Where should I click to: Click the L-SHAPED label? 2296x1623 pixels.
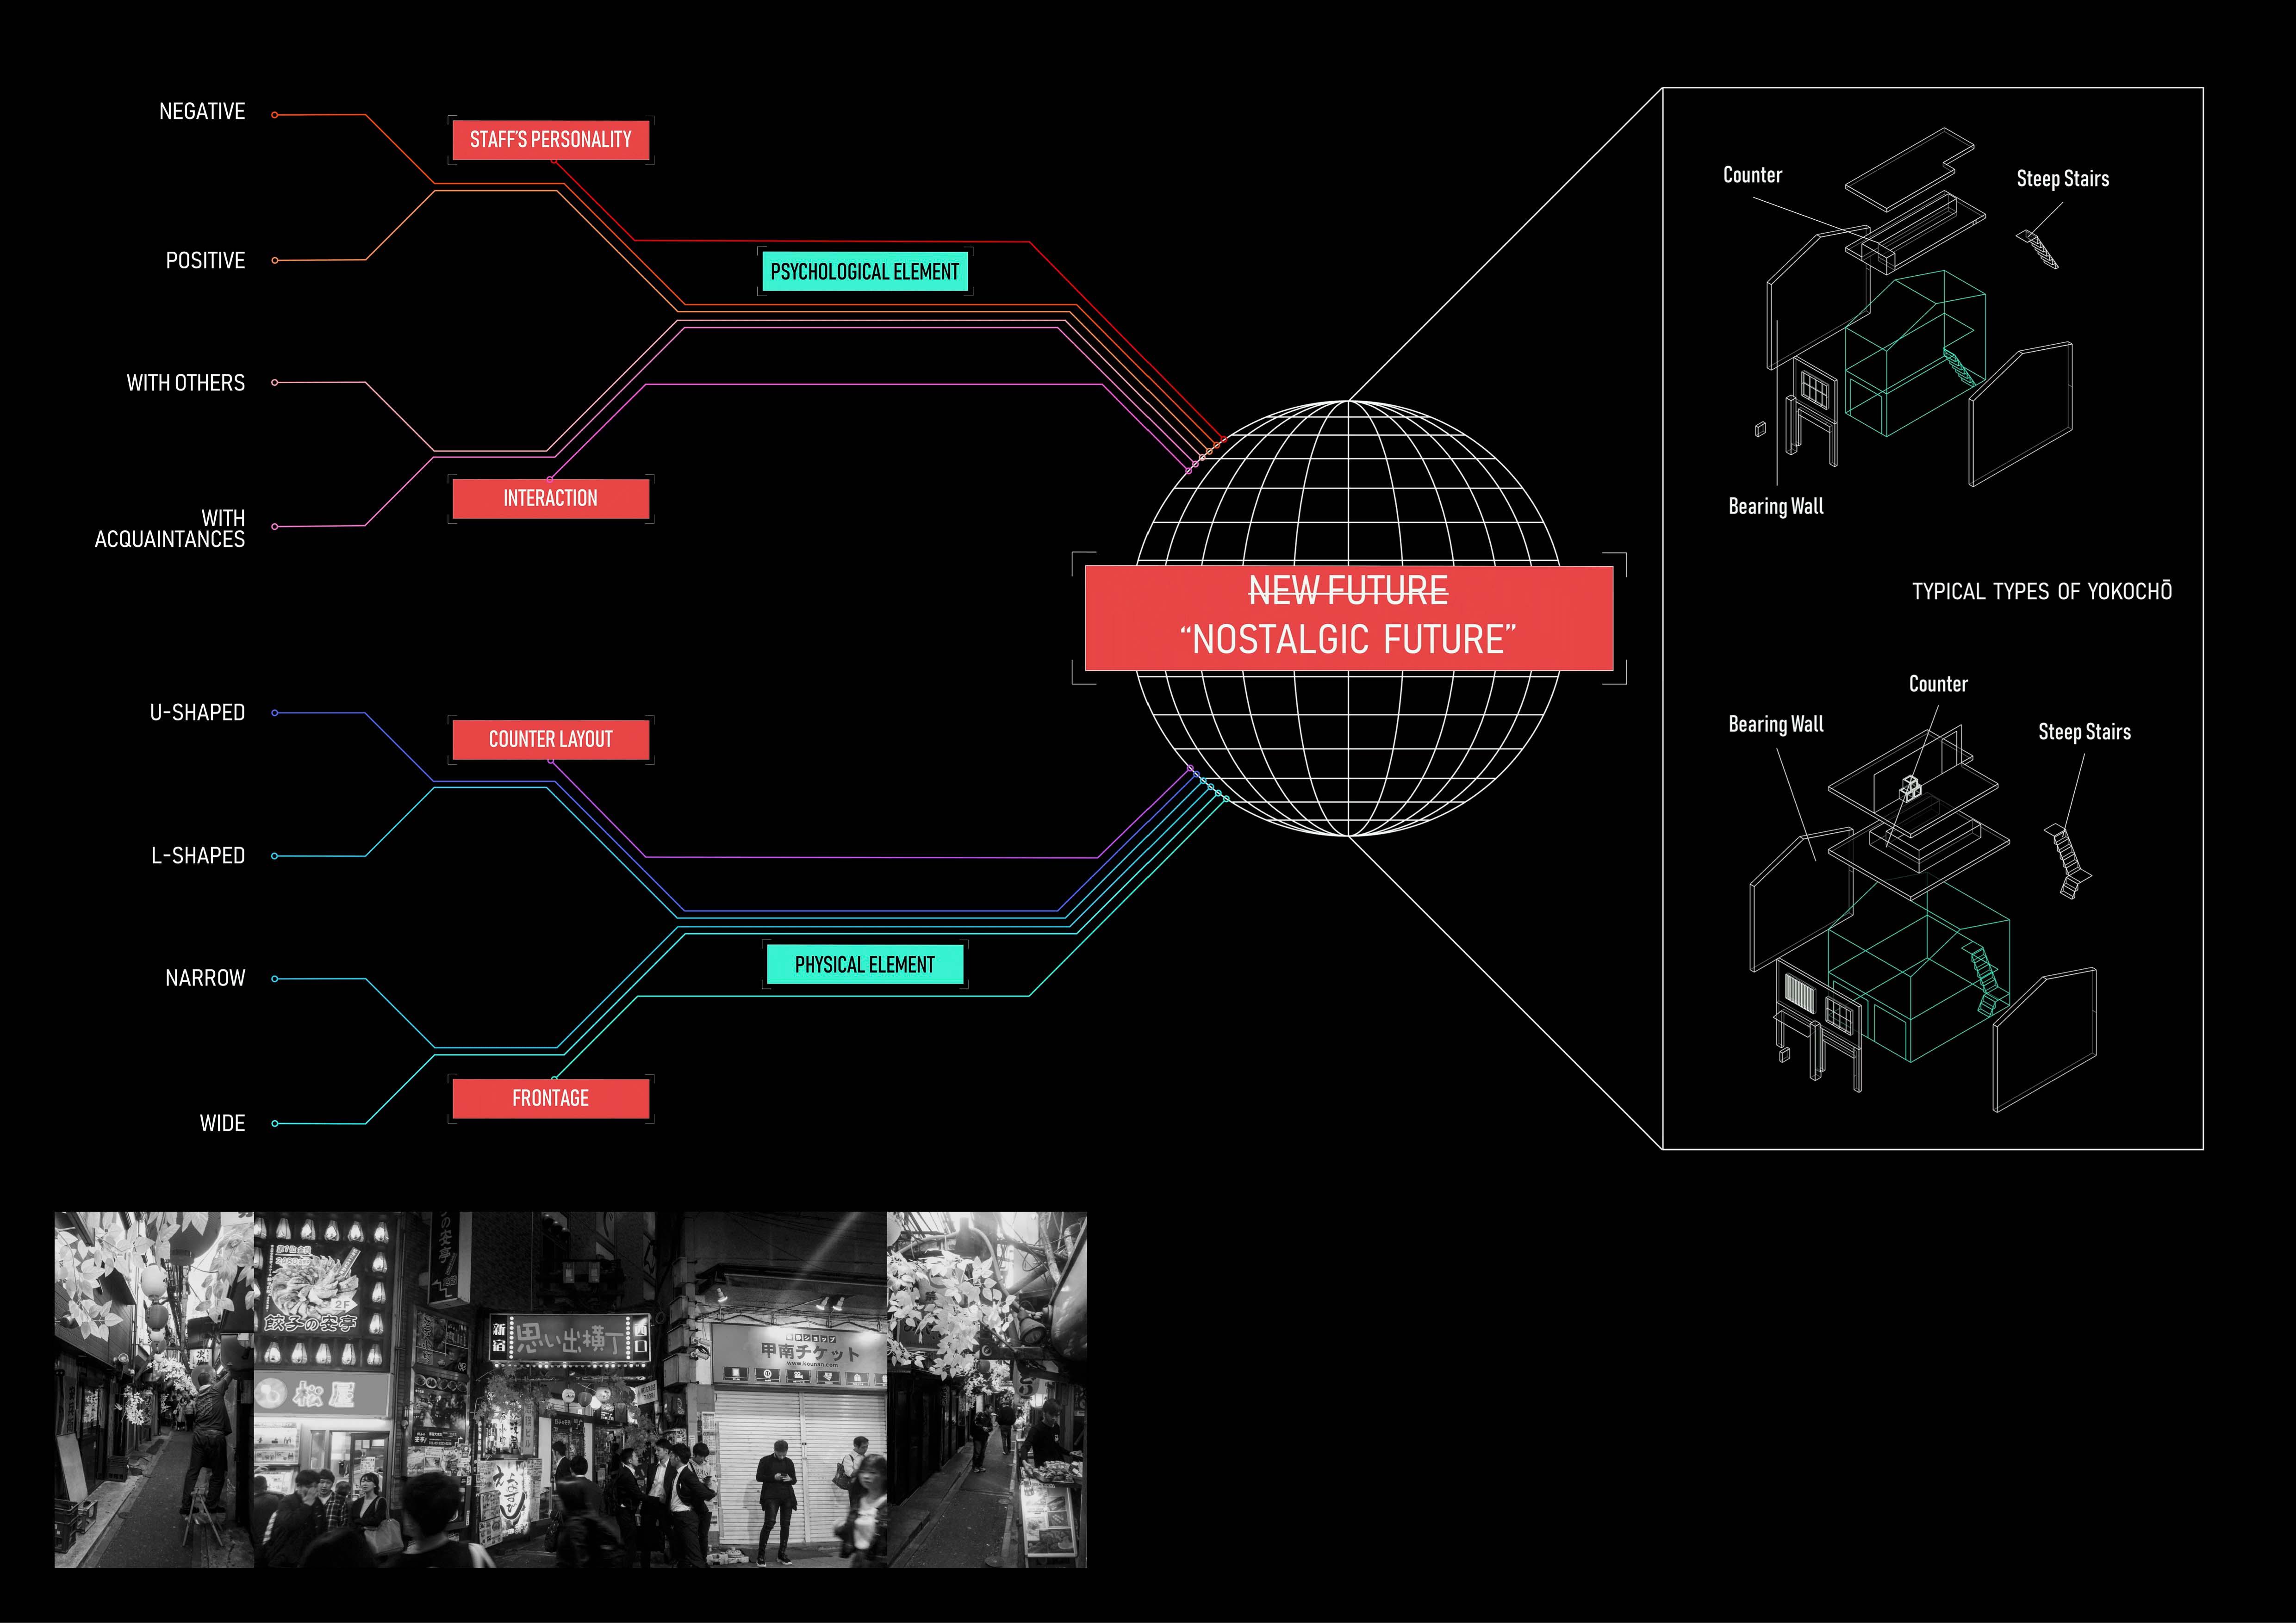[x=197, y=855]
